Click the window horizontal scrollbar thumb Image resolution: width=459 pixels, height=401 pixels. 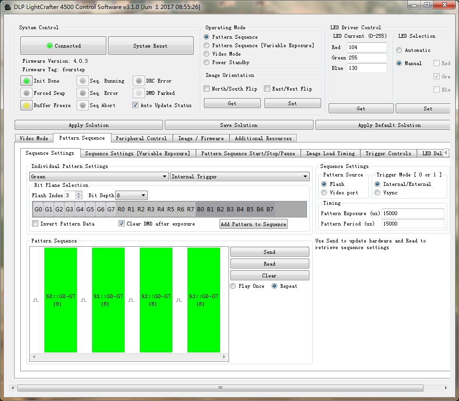click(221, 388)
